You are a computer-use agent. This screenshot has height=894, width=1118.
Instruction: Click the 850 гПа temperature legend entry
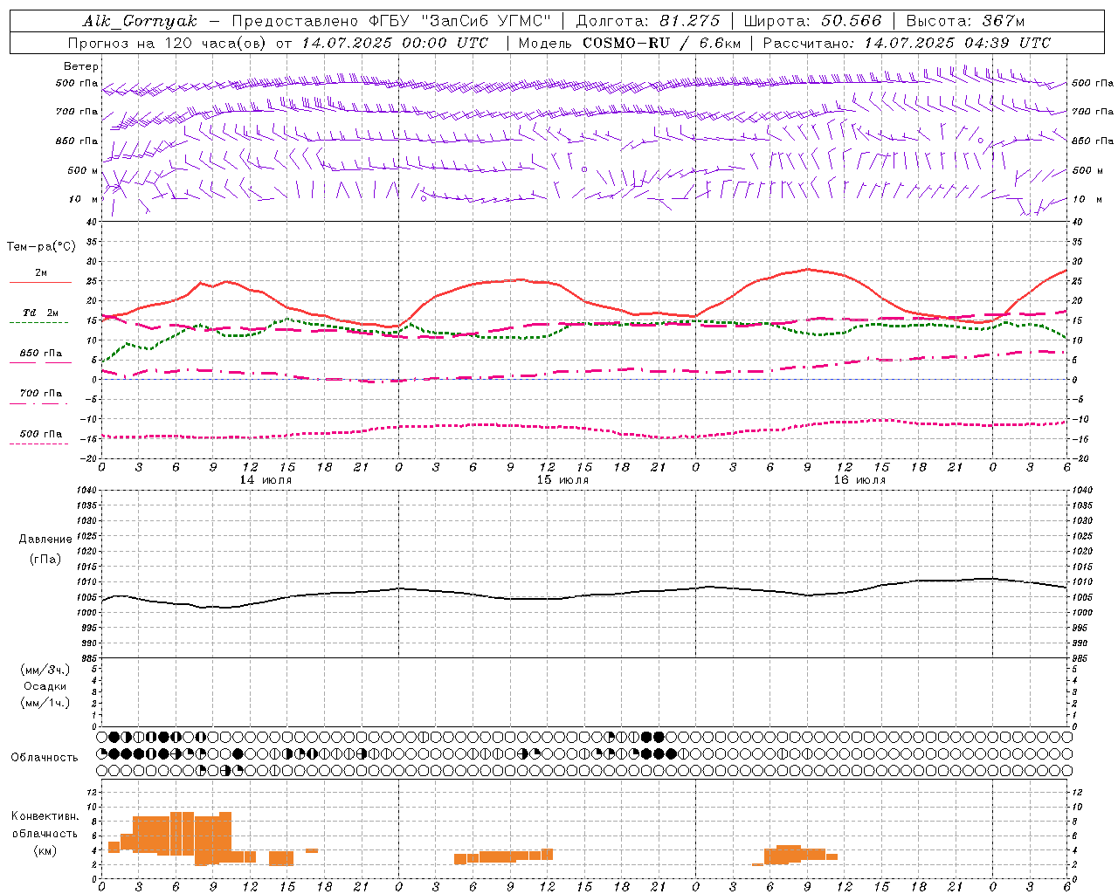coord(41,354)
